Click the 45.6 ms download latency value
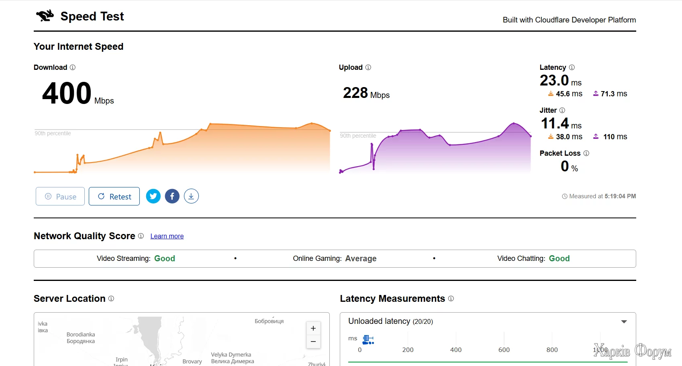This screenshot has width=682, height=366. click(569, 94)
